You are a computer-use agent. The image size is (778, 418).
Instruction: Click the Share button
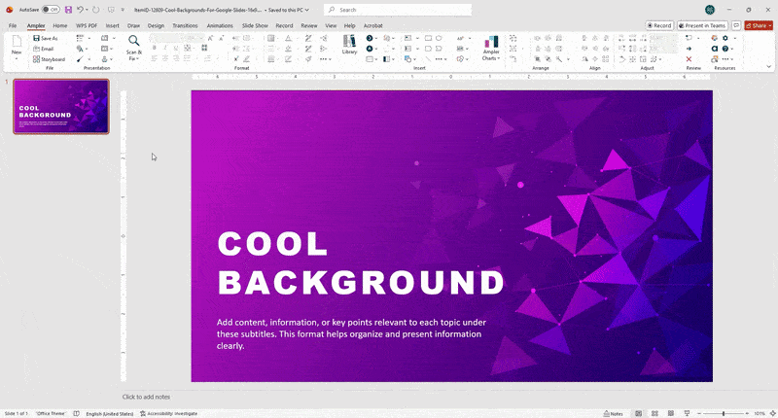pos(759,25)
